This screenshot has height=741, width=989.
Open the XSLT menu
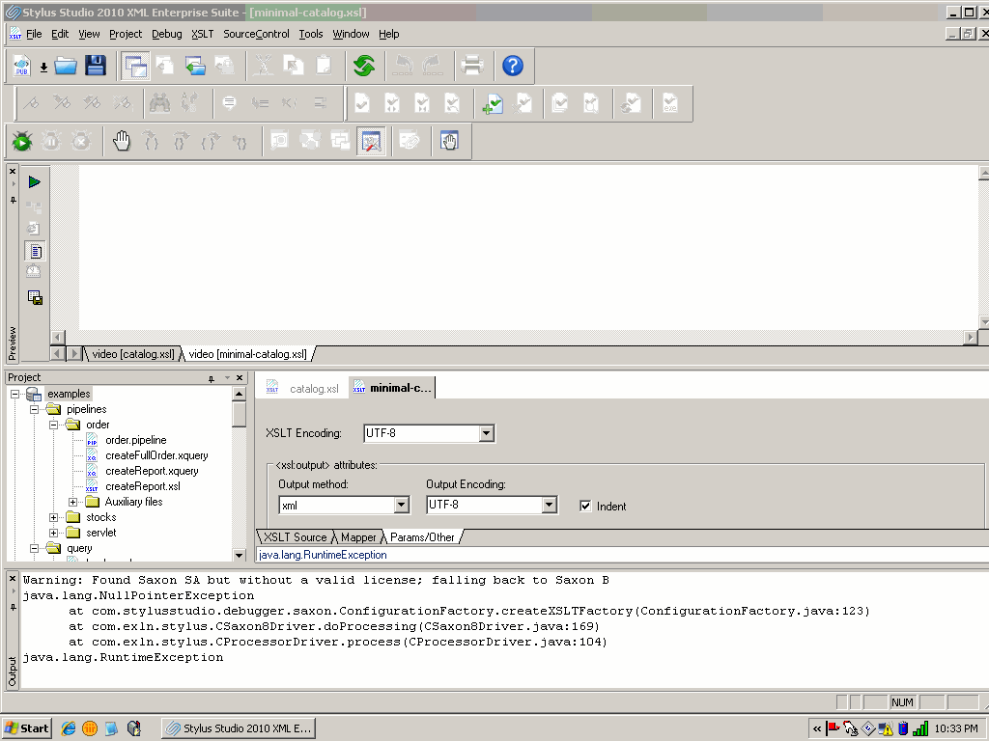click(x=203, y=34)
